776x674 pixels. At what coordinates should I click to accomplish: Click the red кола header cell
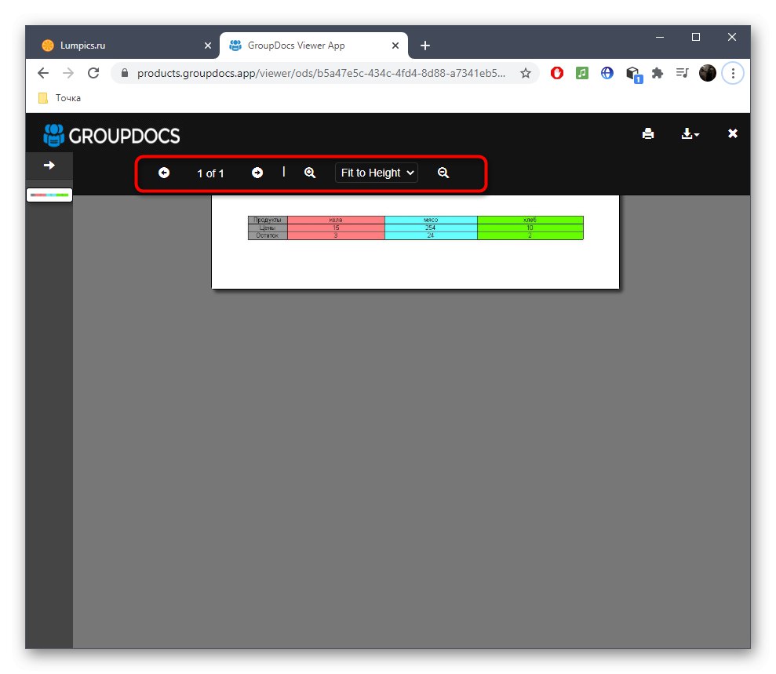(336, 220)
